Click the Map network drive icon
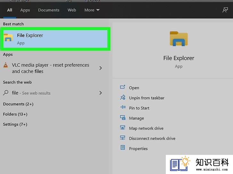Screen dimensions: 233x174 coord(123,127)
